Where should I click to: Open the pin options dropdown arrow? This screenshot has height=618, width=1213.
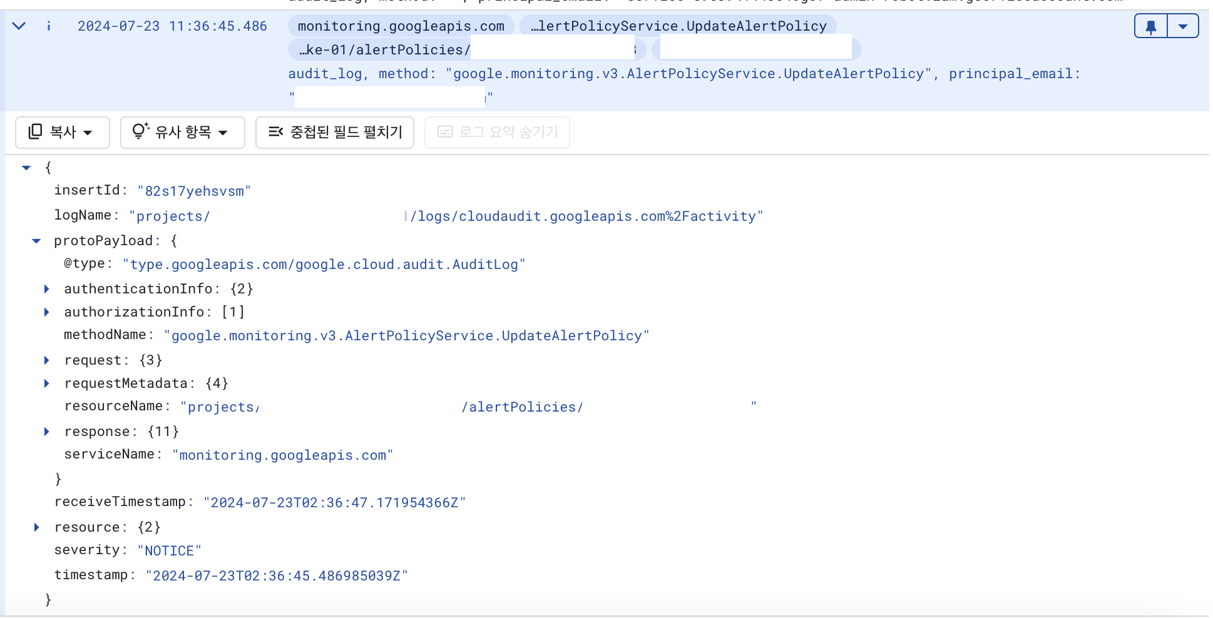click(x=1183, y=26)
